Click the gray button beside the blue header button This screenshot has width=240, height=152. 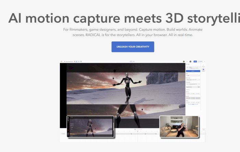[200, 61]
